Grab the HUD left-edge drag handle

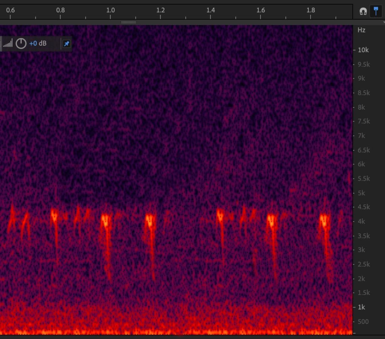pos(1,44)
